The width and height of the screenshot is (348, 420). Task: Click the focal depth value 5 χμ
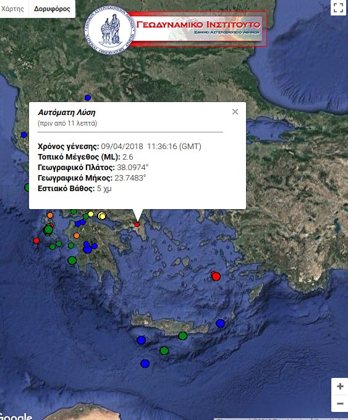click(x=104, y=189)
